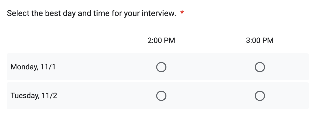
Task: Click the word "Tuesday" in the grid
Action: (x=25, y=96)
